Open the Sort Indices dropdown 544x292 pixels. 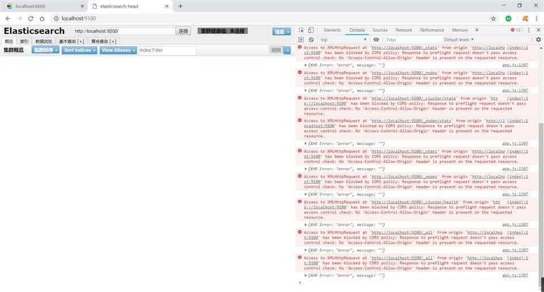[79, 50]
